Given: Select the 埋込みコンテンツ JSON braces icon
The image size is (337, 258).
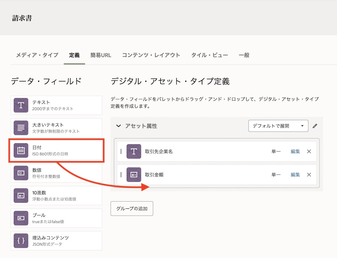Looking at the screenshot, I should pyautogui.click(x=21, y=241).
